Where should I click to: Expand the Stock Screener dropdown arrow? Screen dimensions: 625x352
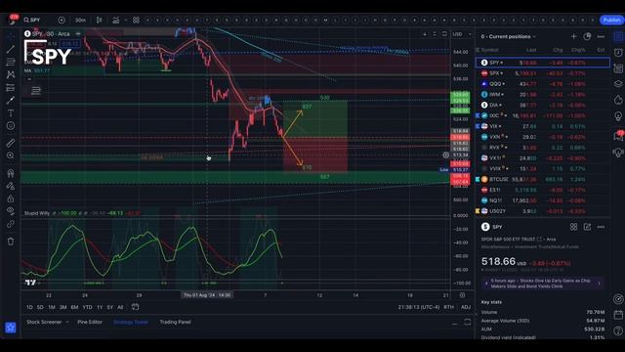(67, 322)
